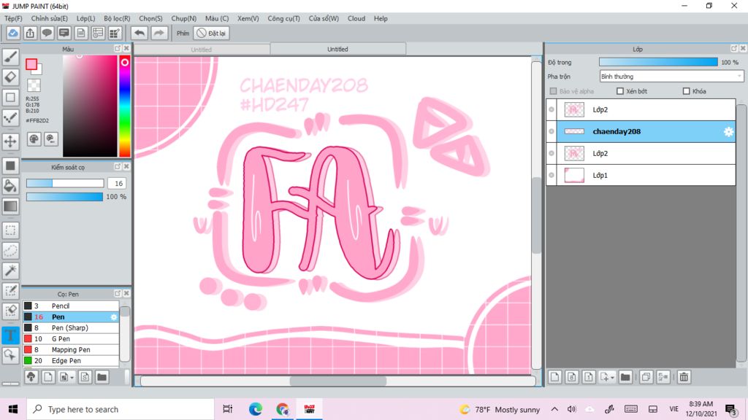Toggle visibility of the chaenday208 layer
Viewport: 748px width, 420px height.
click(552, 131)
